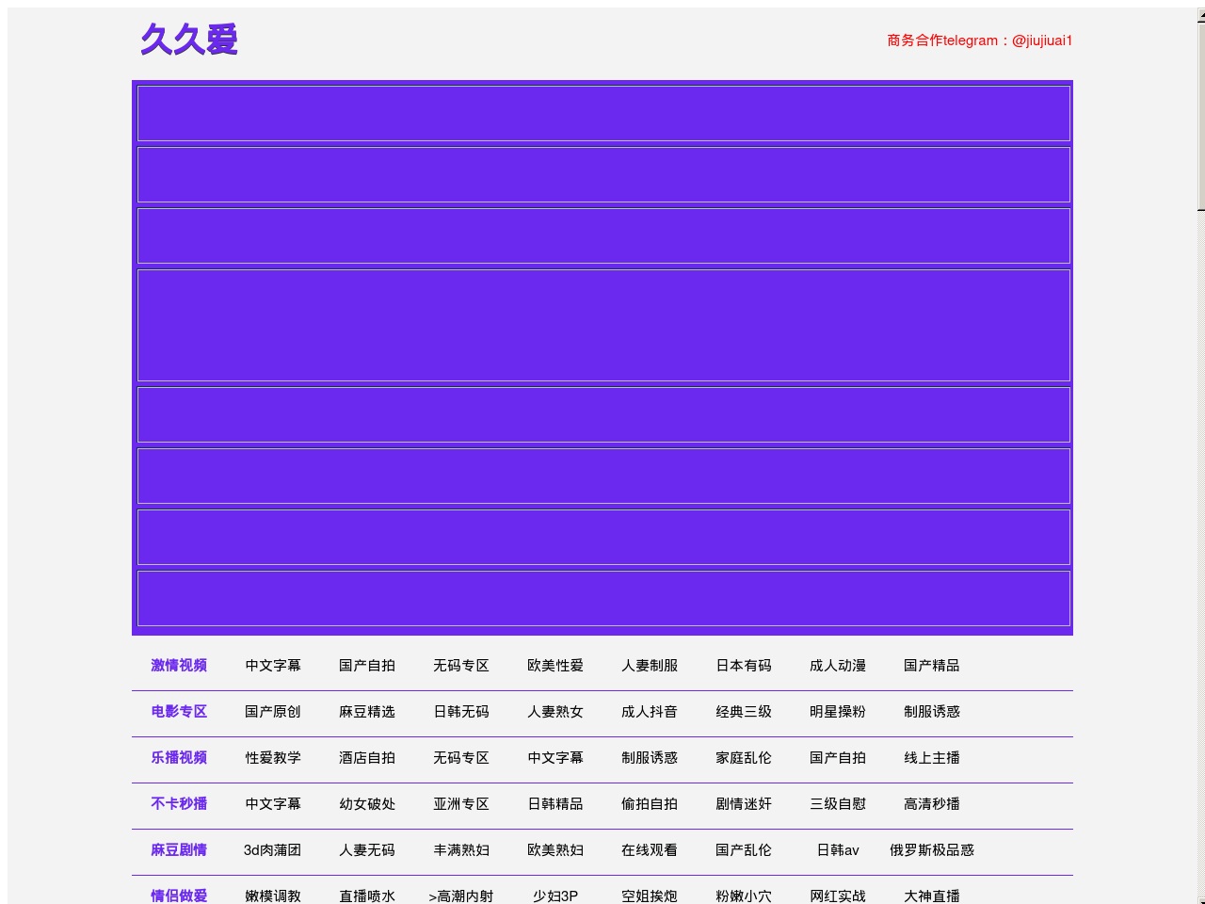Viewport: 1205px width, 904px height.
Task: Click the tall purple banner slot
Action: click(603, 325)
